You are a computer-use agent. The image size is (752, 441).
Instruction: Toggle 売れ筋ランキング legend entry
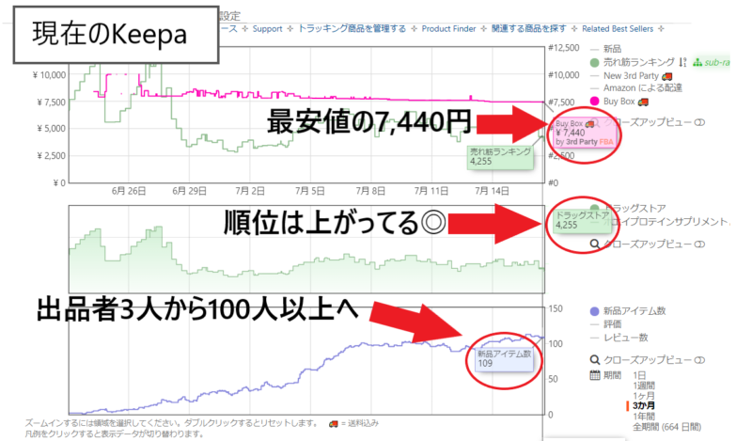pyautogui.click(x=638, y=62)
